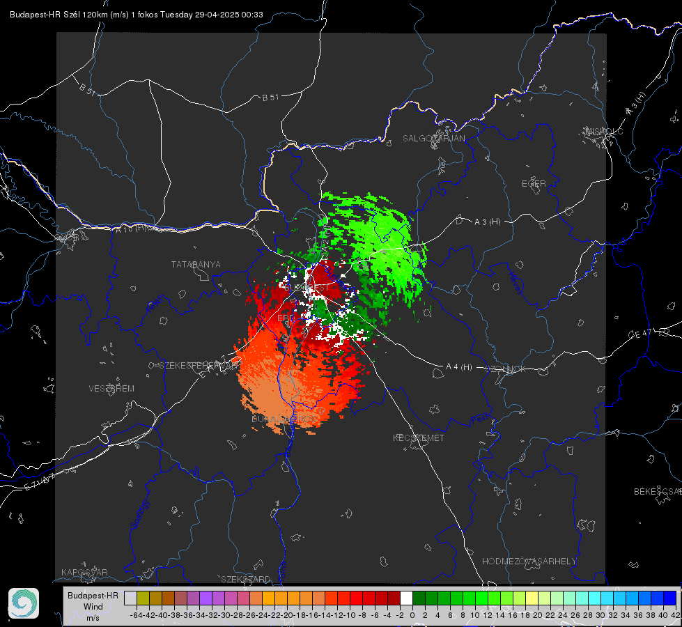Choose the deep blue swatch between 40 and 42

tap(670, 598)
